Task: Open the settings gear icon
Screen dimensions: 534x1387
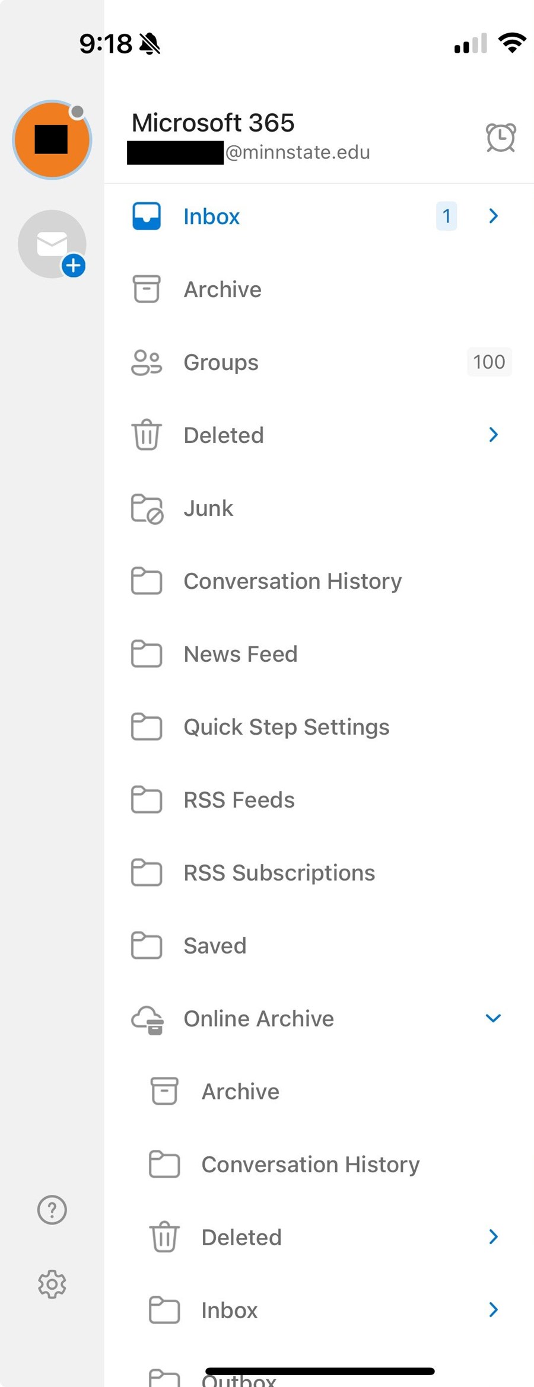Action: coord(52,1284)
